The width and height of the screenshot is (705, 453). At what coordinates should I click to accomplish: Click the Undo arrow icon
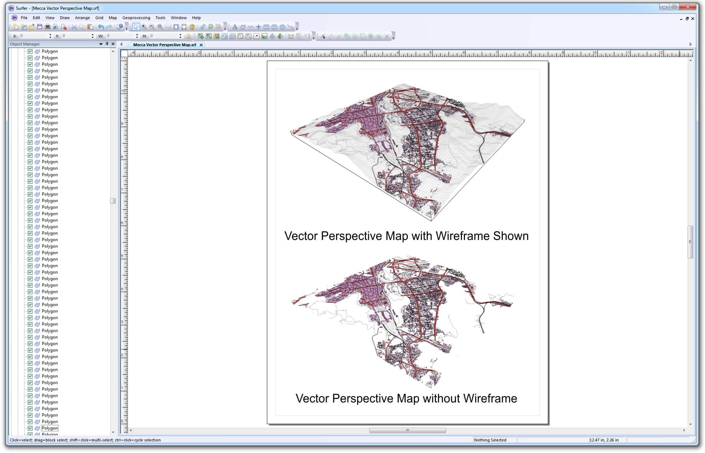coord(101,27)
